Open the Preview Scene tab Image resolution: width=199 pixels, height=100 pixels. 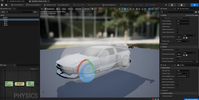coord(183,9)
